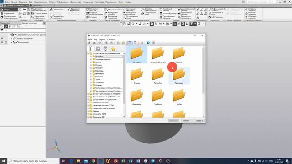
Task: Open Справка menu in the library dialog
Action: pos(111,40)
